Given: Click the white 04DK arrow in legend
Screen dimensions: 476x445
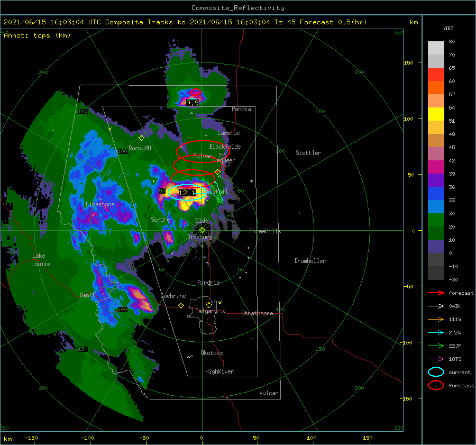Looking at the screenshot, I should [436, 306].
